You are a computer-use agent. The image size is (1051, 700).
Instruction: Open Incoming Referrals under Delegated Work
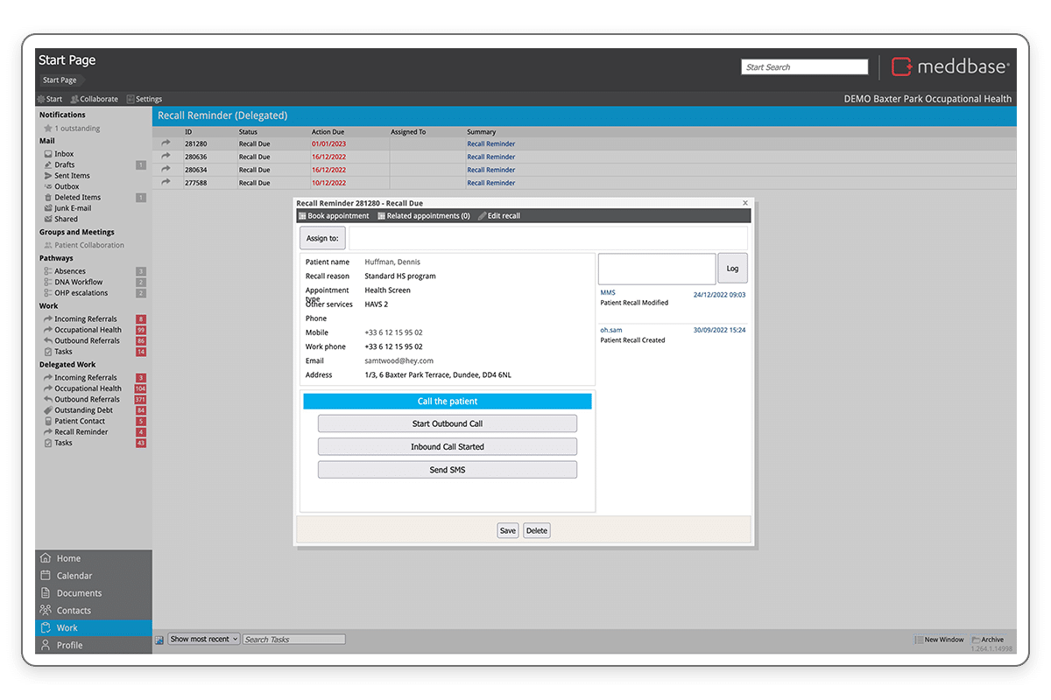87,378
